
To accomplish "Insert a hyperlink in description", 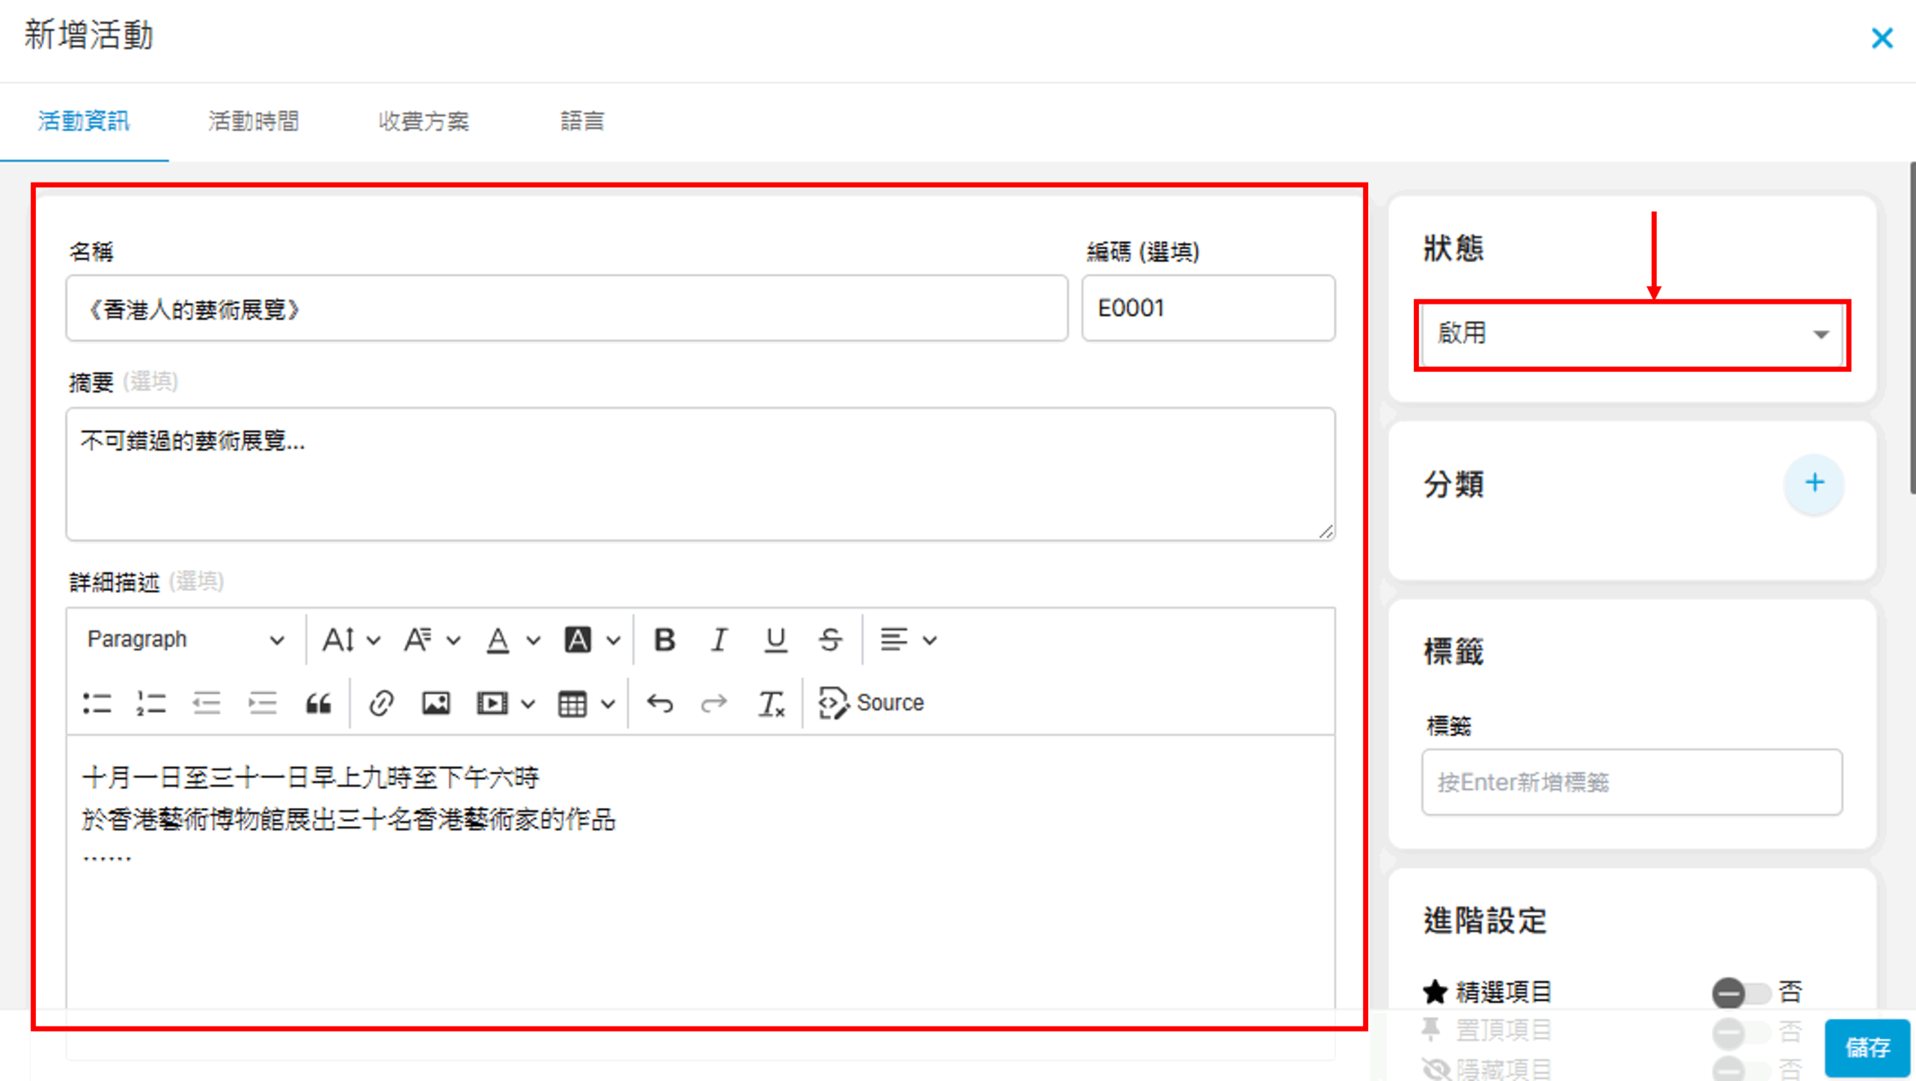I will pyautogui.click(x=381, y=703).
